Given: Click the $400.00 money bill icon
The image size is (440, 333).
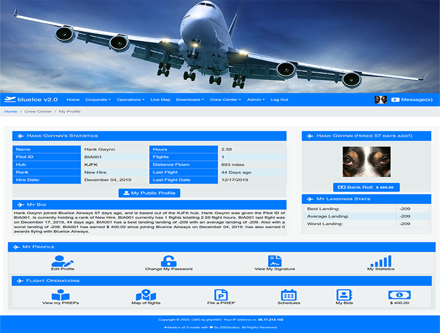Looking at the screenshot, I should (399, 295).
